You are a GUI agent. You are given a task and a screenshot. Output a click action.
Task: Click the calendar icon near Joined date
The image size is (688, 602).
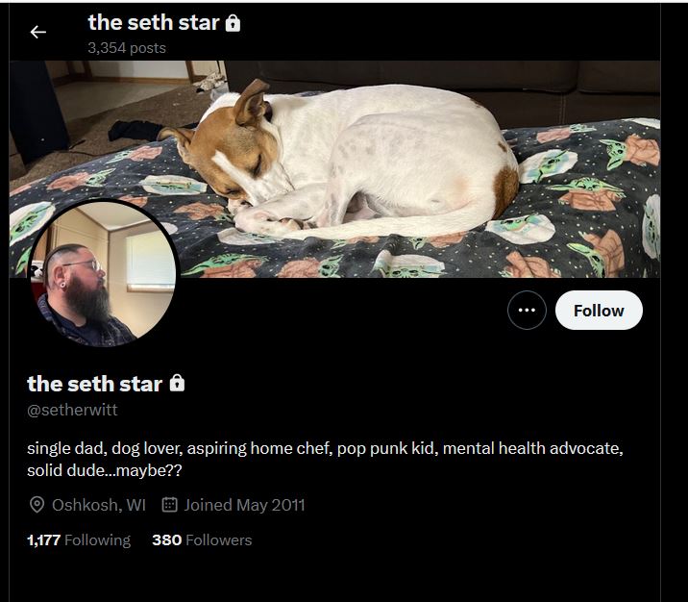click(169, 505)
